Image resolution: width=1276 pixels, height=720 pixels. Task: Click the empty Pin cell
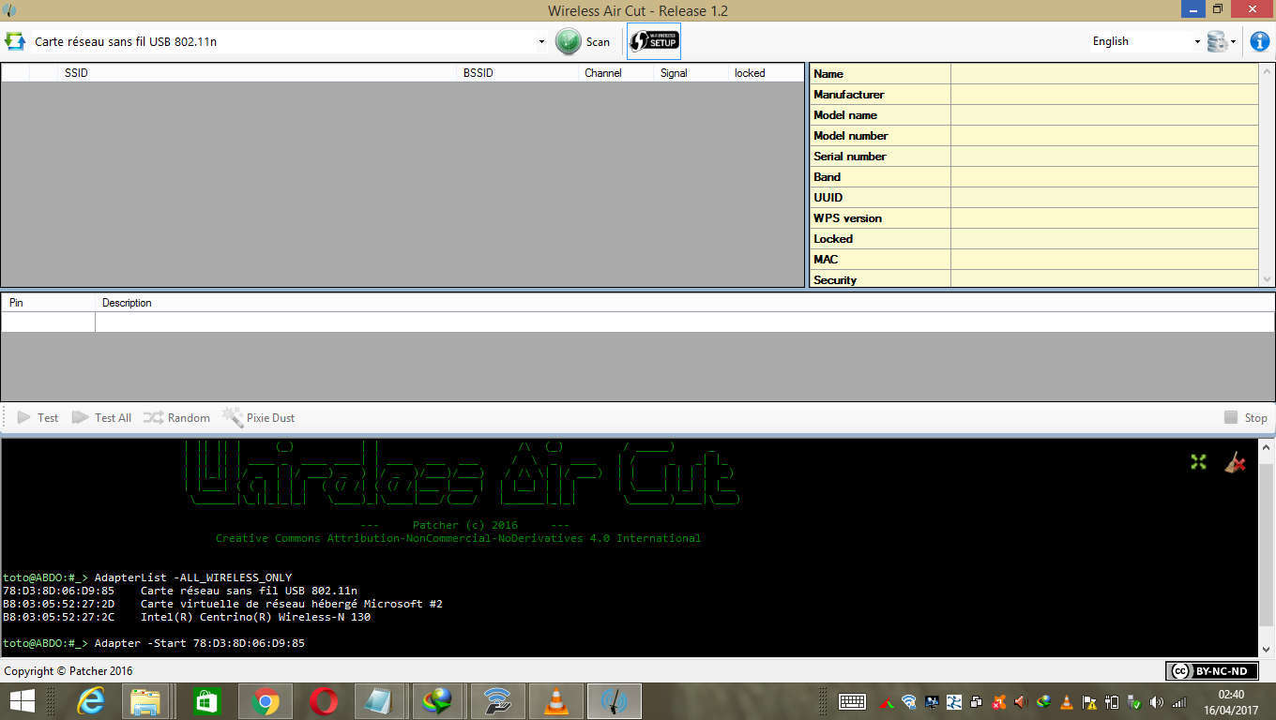coord(48,322)
